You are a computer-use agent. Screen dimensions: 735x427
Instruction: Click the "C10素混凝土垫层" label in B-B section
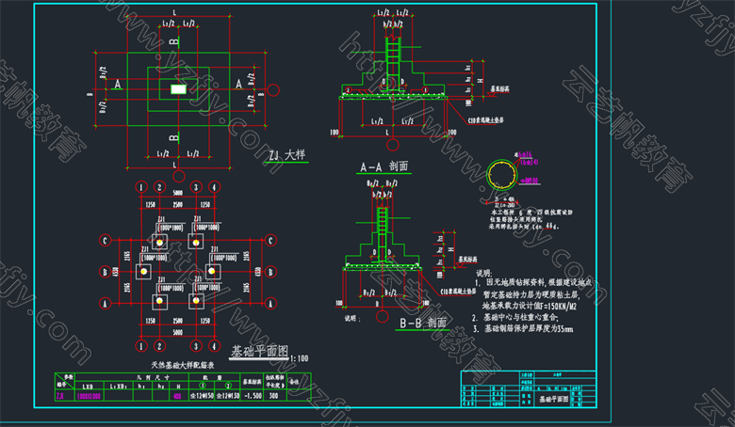coord(458,292)
